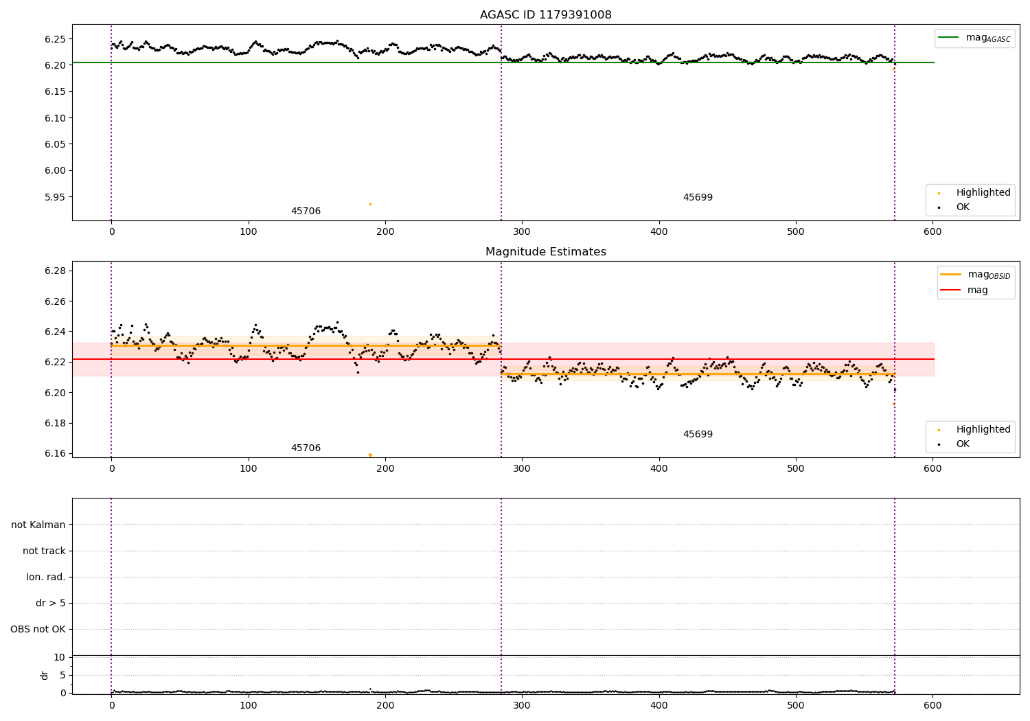Click the '45706' label in Magnitude Estimates plot
This screenshot has width=1030, height=721.
306,448
